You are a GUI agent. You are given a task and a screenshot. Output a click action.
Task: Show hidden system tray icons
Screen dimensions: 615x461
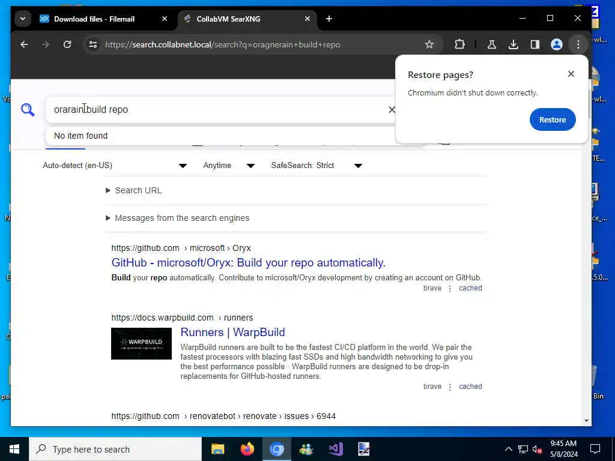pyautogui.click(x=508, y=449)
